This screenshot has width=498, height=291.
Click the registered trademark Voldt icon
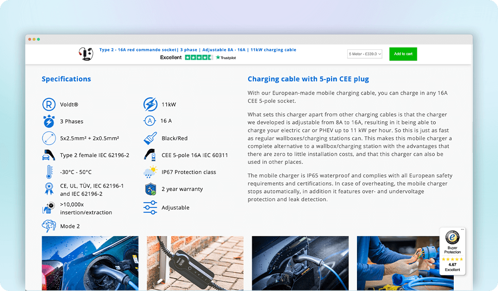tap(49, 104)
